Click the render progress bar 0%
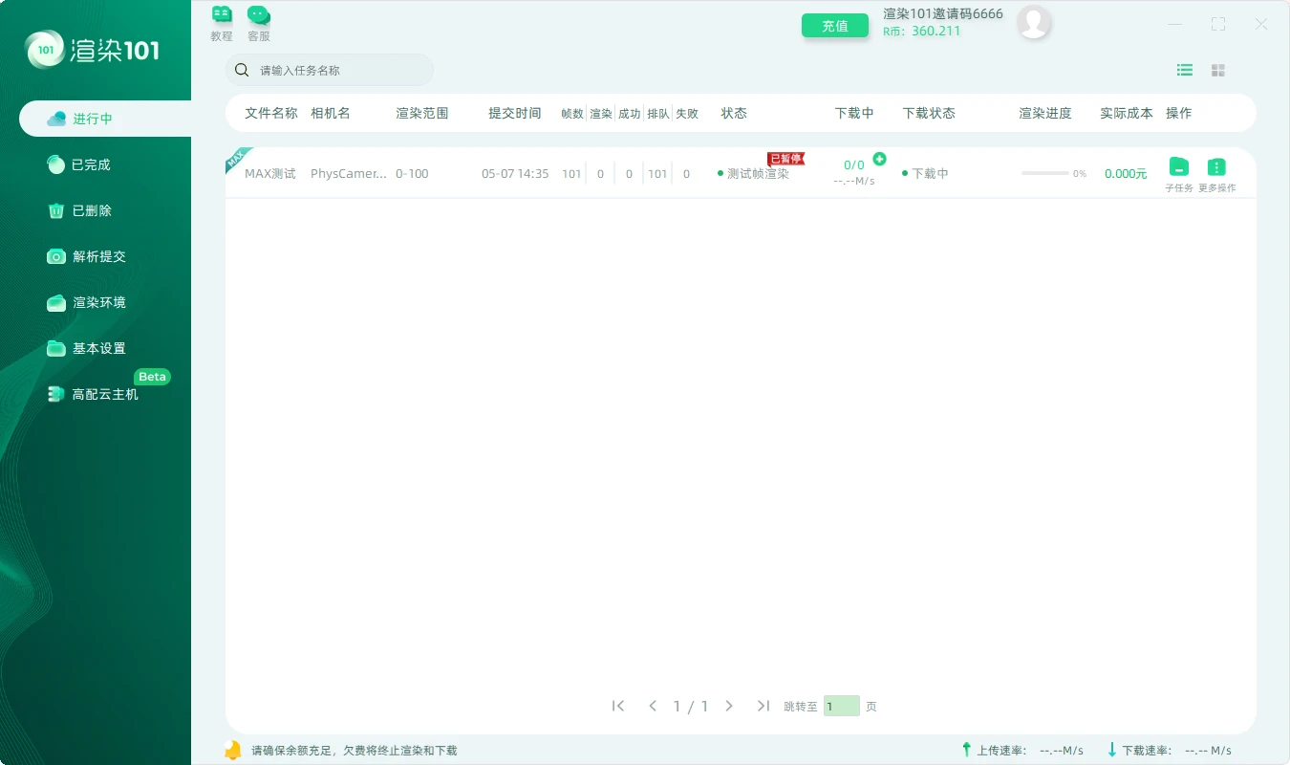Screen dimensions: 1290x765 point(1045,173)
